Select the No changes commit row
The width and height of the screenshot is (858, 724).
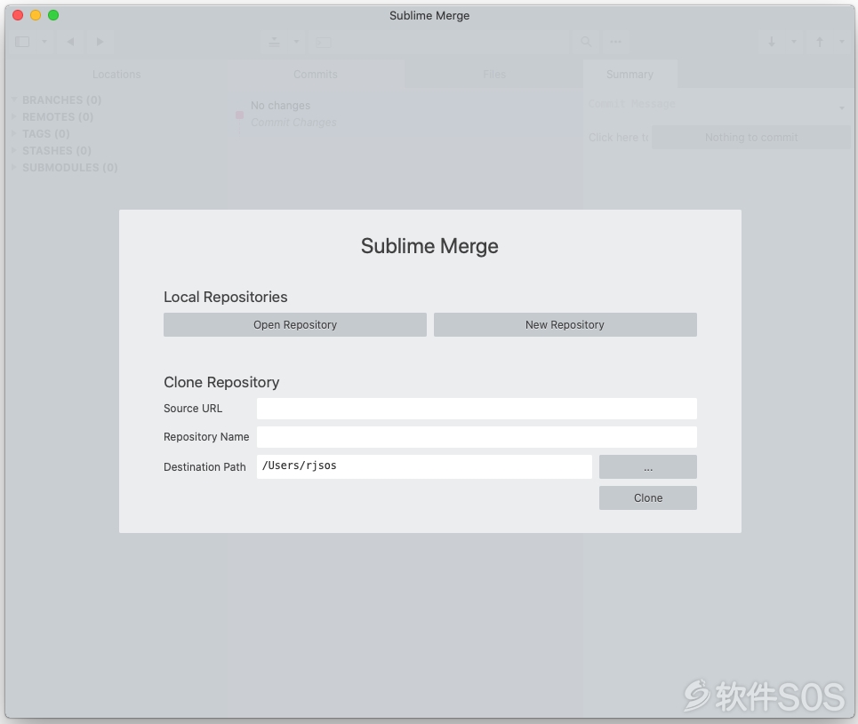[x=405, y=114]
